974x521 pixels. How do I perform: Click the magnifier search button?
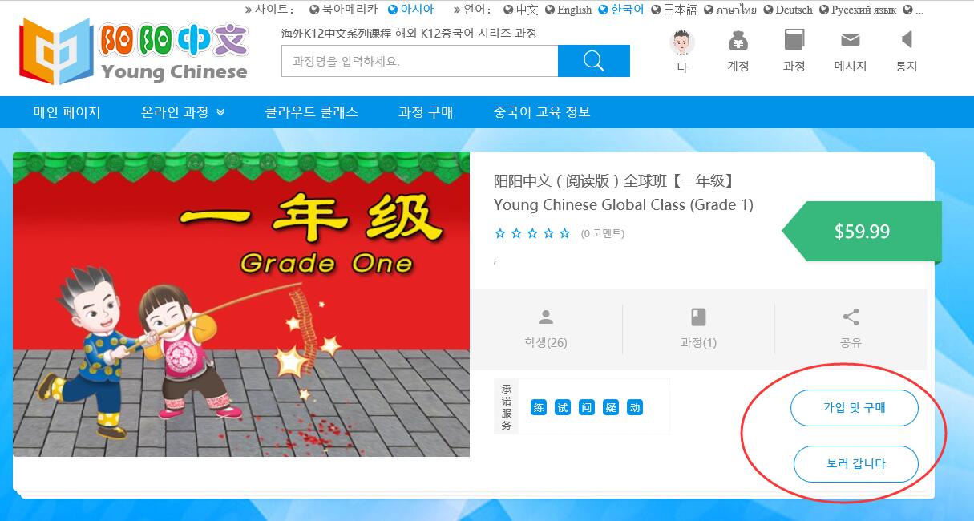593,61
